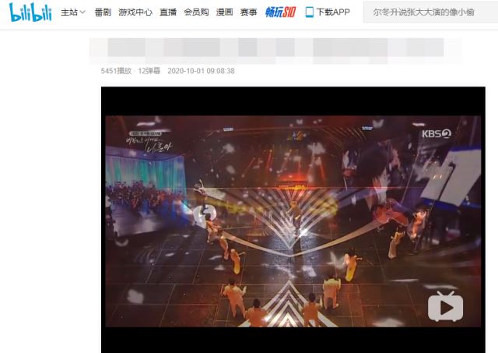
Task: Click the 5451播放 view count
Action: (116, 71)
